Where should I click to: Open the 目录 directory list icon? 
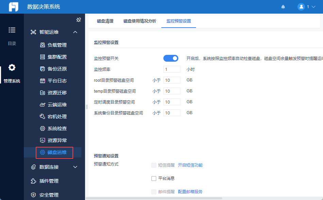12,30
